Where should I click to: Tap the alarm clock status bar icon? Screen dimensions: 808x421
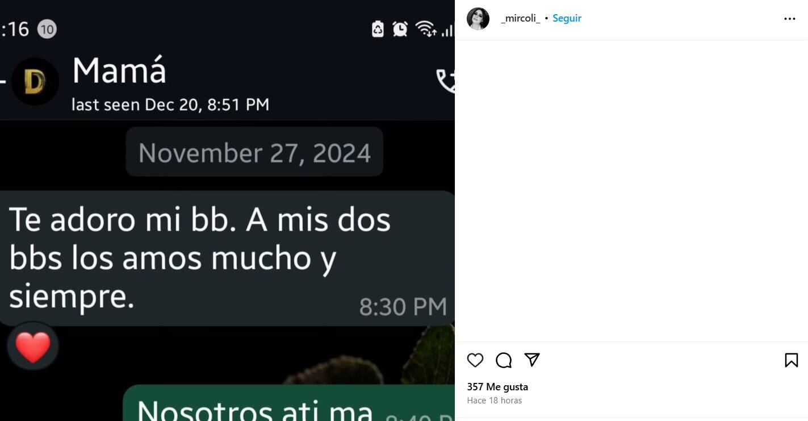pyautogui.click(x=400, y=28)
